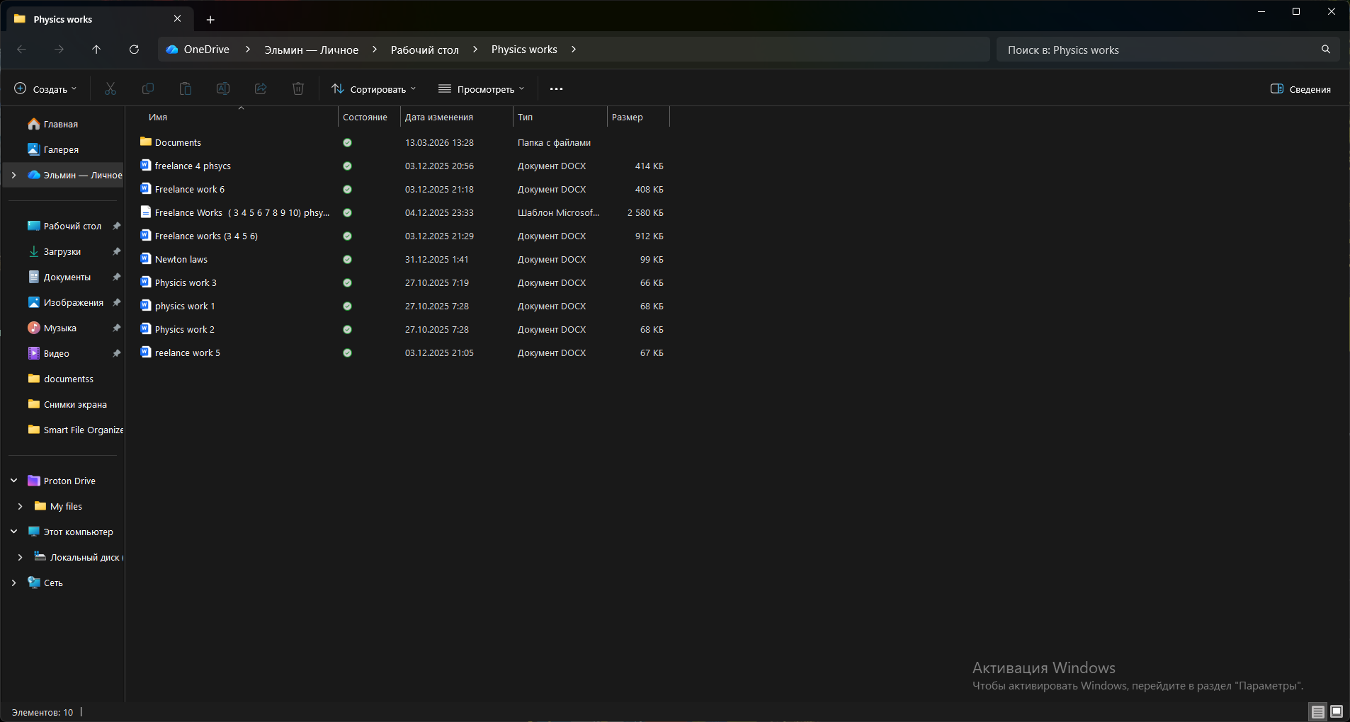Screen dimensions: 1350x722
Task: Open the Сортировать dropdown
Action: (373, 88)
